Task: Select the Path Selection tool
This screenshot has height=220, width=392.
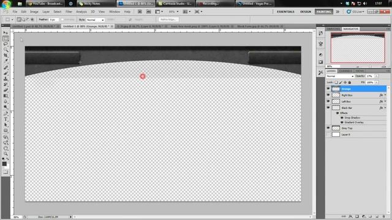Action: [6, 125]
